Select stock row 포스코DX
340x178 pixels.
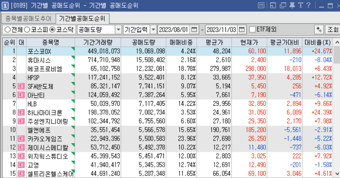[x=168, y=51]
